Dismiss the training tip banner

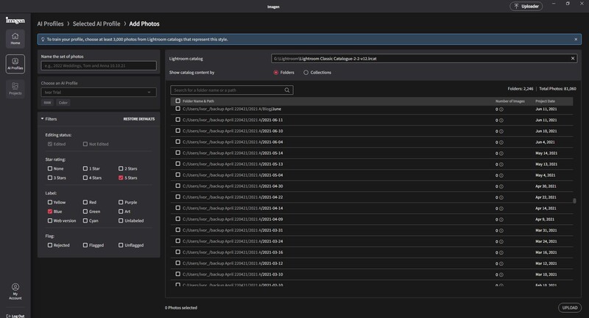point(576,40)
